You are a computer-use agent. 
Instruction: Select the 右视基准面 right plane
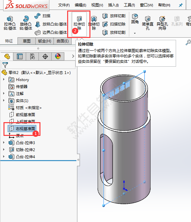22,129
